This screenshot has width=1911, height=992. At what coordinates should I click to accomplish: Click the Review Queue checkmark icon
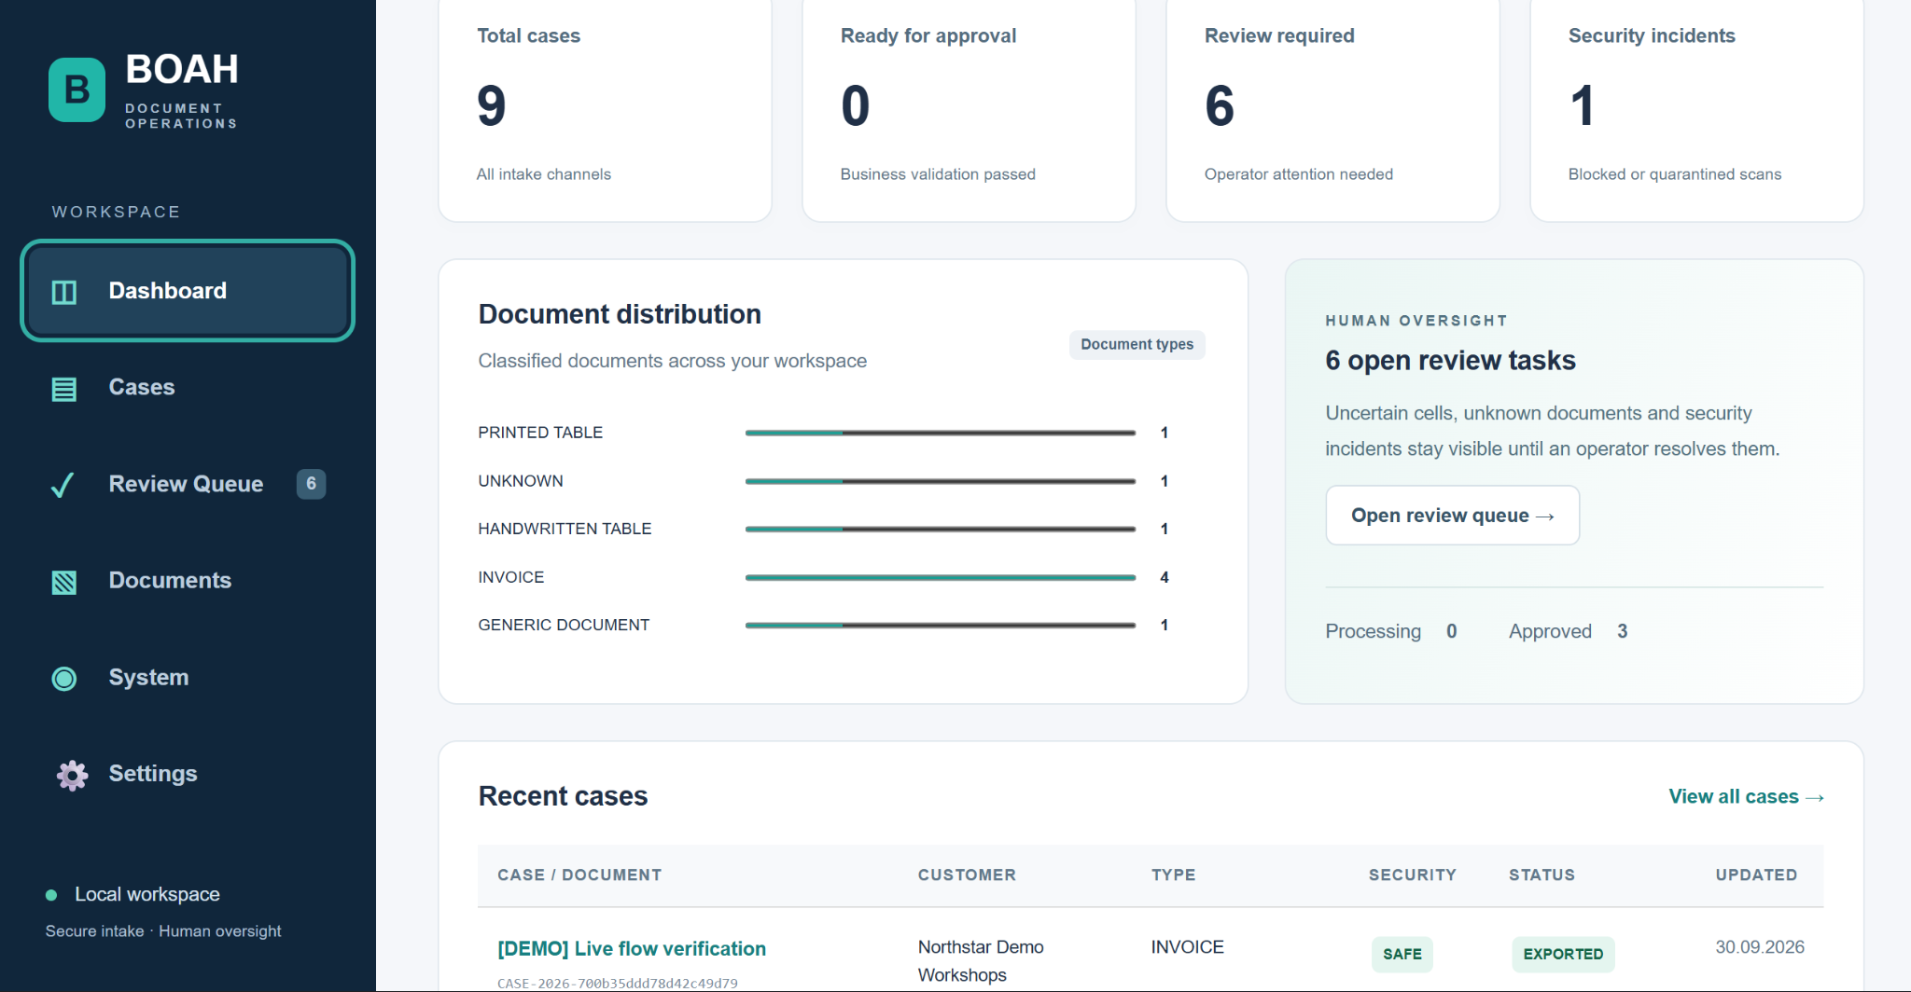[x=63, y=485]
